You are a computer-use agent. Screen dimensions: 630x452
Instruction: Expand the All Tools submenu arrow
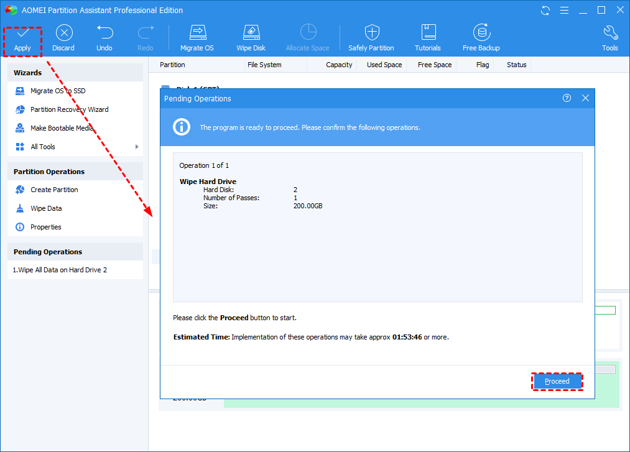point(137,147)
